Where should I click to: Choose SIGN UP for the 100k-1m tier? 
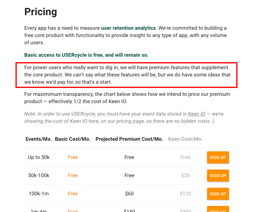218,194
